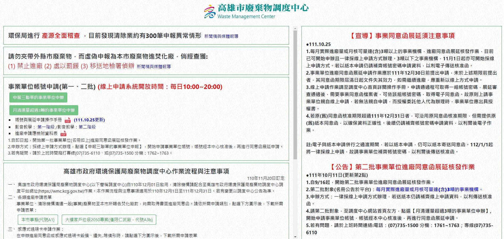Open the PDF icon beside 進廠申請應檢附資料表
The height and width of the screenshot is (239, 504).
click(63, 134)
